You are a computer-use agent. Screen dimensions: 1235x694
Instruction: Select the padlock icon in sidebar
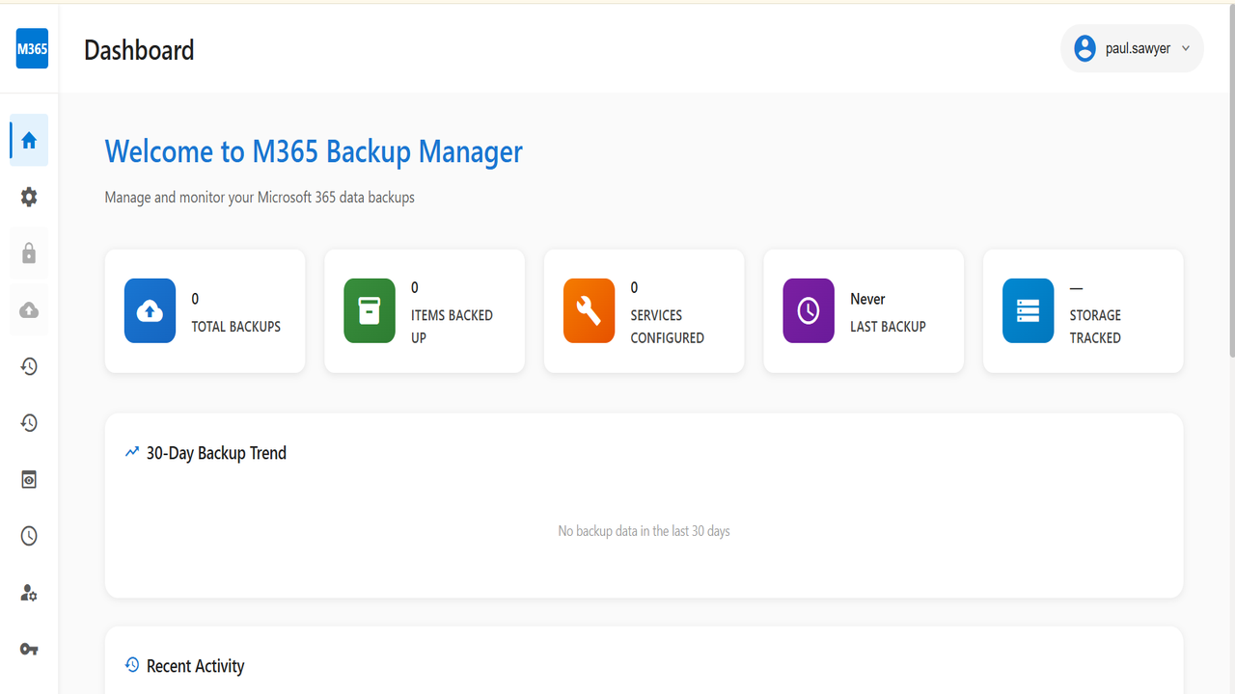pyautogui.click(x=29, y=254)
